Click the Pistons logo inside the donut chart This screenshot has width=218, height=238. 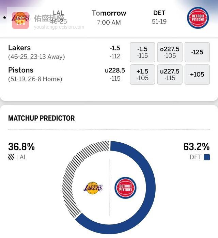point(125,188)
